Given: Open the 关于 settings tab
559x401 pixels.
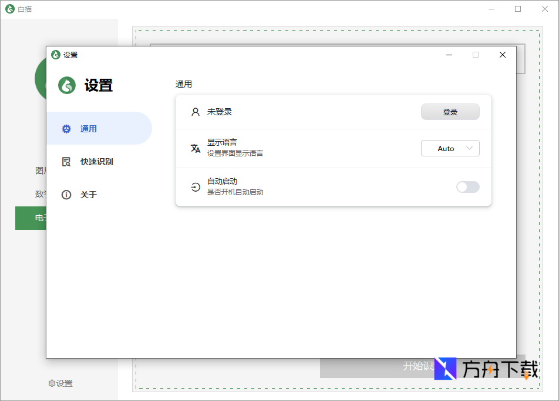Looking at the screenshot, I should (88, 195).
